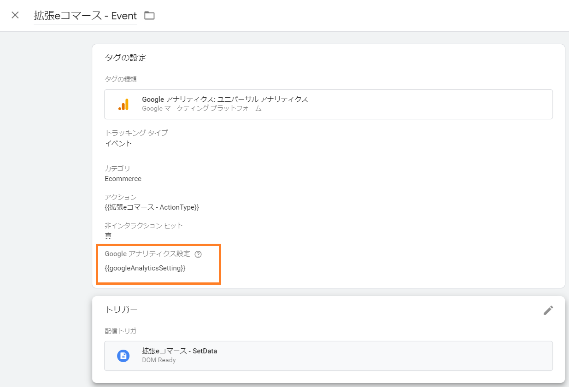Click the 'DOM Ready' trigger type subtitle
This screenshot has width=569, height=387.
click(x=159, y=360)
